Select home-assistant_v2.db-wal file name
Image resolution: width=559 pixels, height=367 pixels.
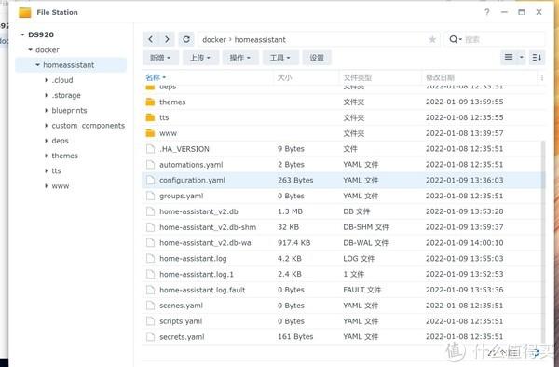tap(206, 243)
